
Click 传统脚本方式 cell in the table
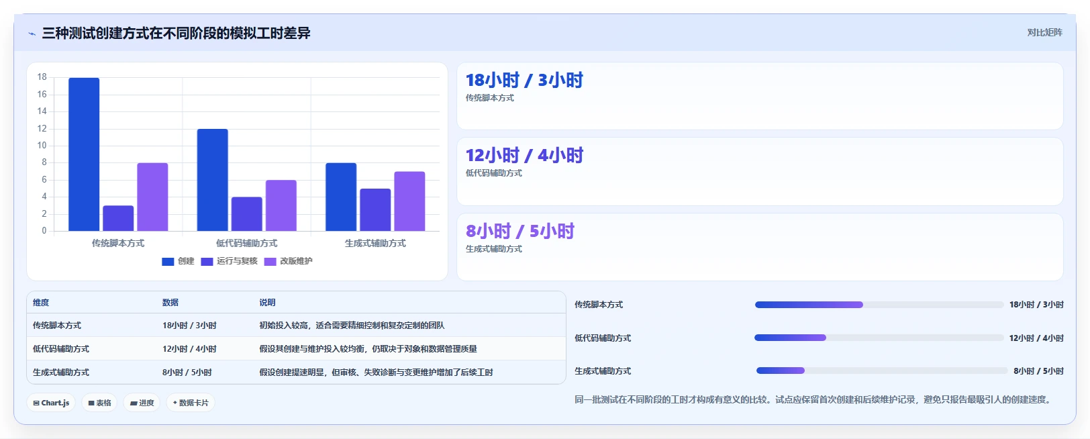coord(57,326)
